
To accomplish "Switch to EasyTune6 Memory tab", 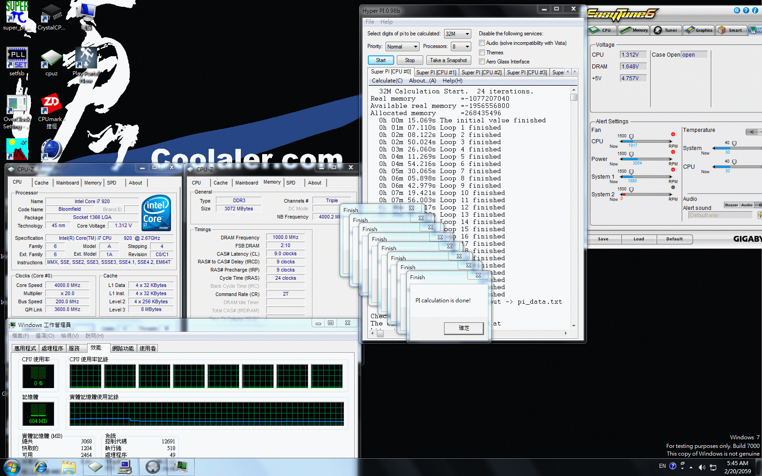I will [634, 30].
